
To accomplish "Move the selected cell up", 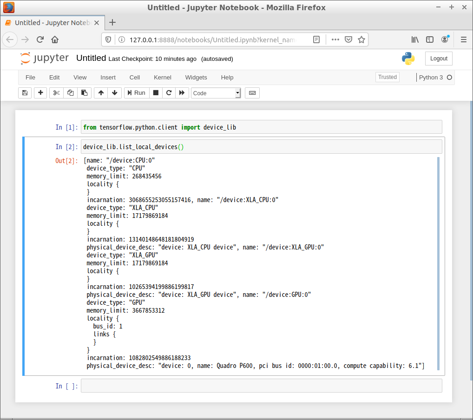I will click(x=100, y=93).
